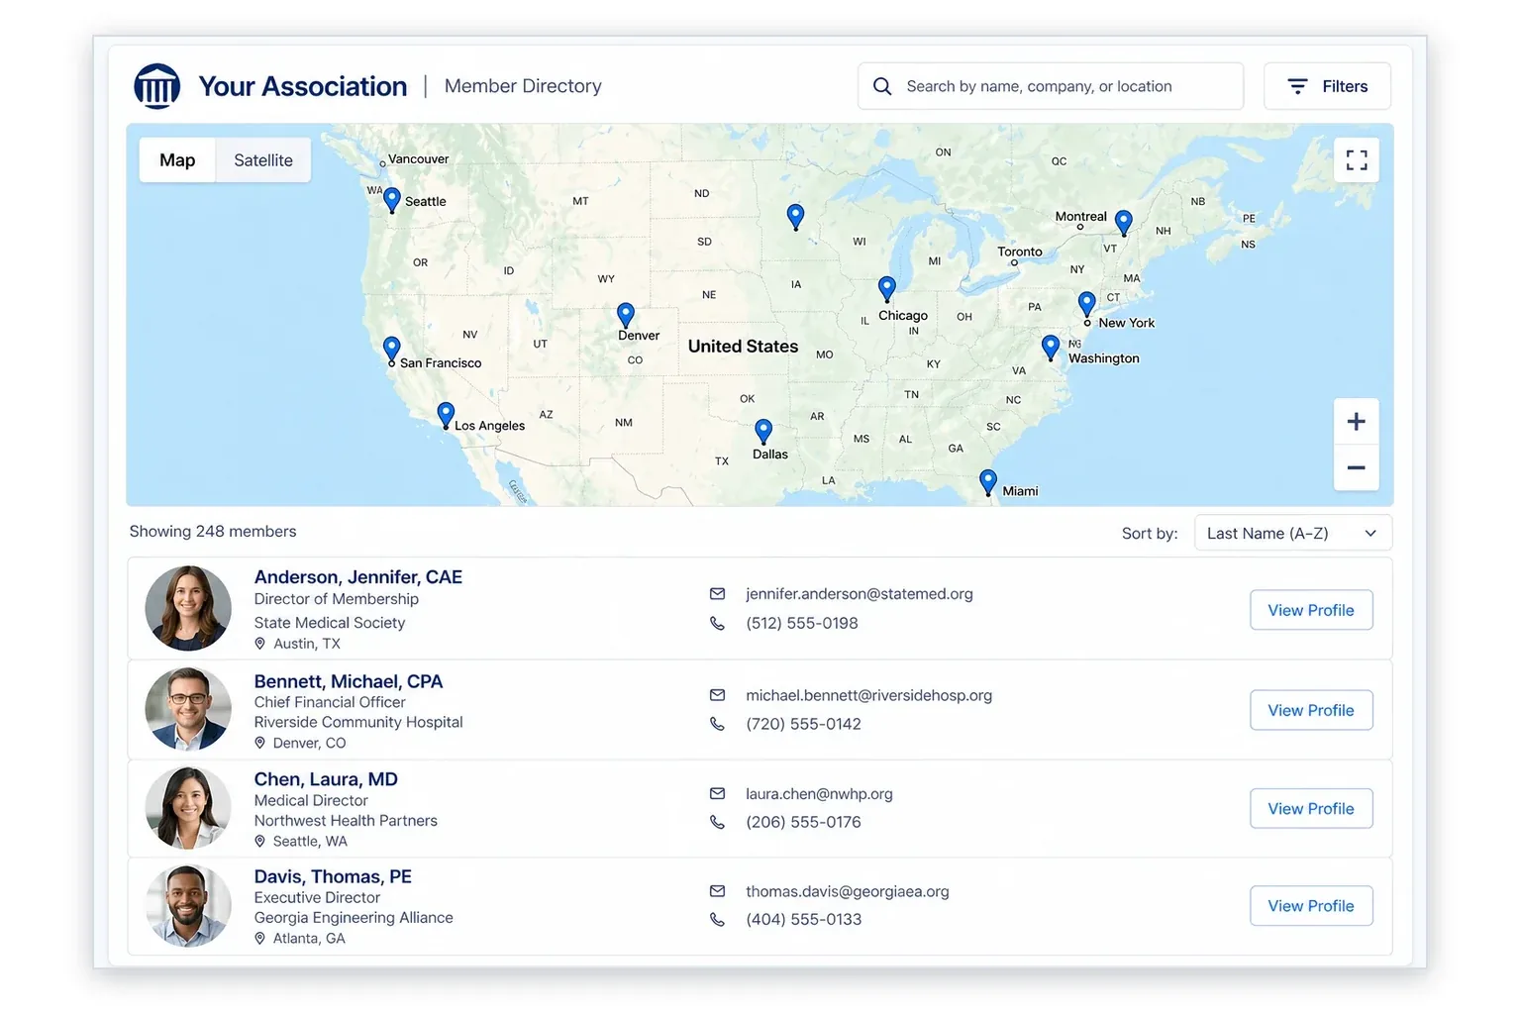Click the Your Association columns logo
Image resolution: width=1521 pixels, height=1014 pixels.
157,86
